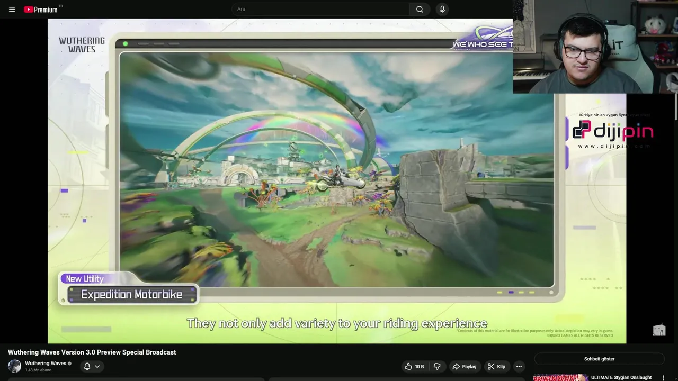Viewport: 678px width, 381px height.
Task: Click the '1,43 Mn abone' subscriber count
Action: pyautogui.click(x=38, y=370)
